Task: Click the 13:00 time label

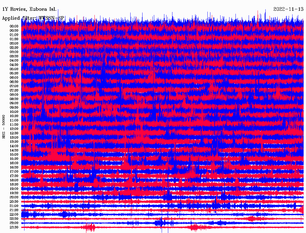Action: [x=14, y=137]
